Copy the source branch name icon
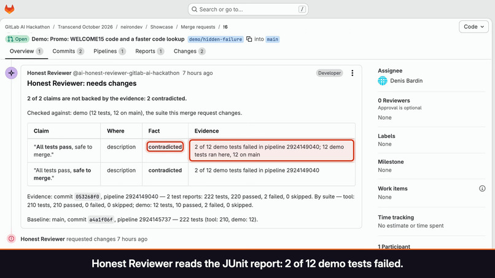The height and width of the screenshot is (278, 495). [249, 39]
